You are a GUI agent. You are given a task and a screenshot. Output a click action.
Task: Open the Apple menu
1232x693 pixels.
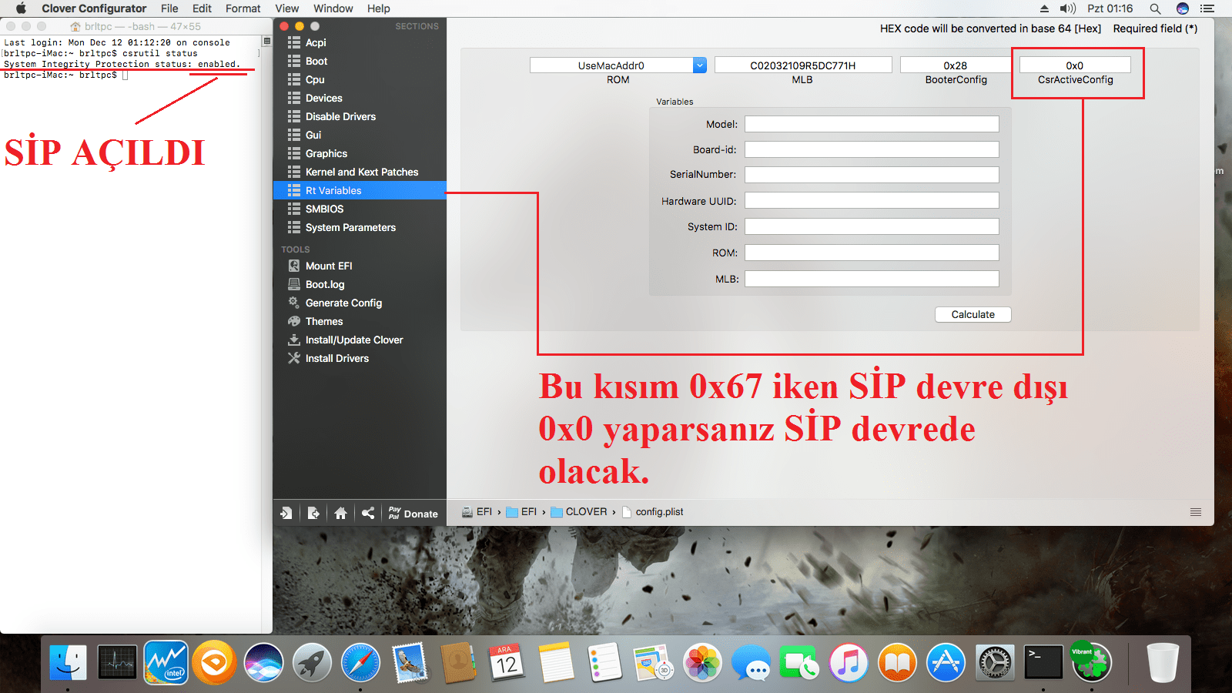point(21,8)
